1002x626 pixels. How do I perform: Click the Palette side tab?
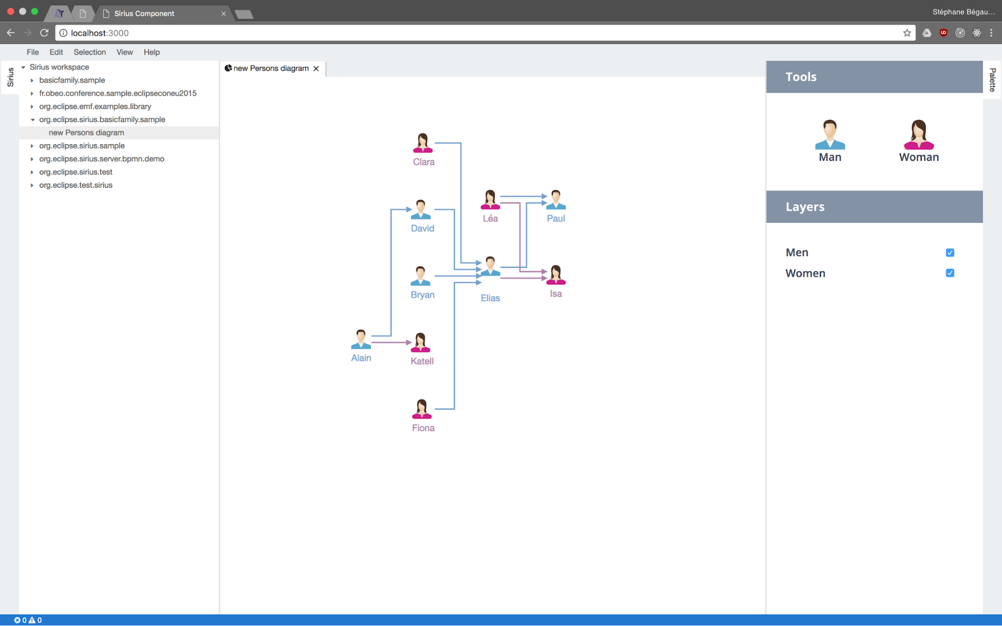(x=992, y=80)
